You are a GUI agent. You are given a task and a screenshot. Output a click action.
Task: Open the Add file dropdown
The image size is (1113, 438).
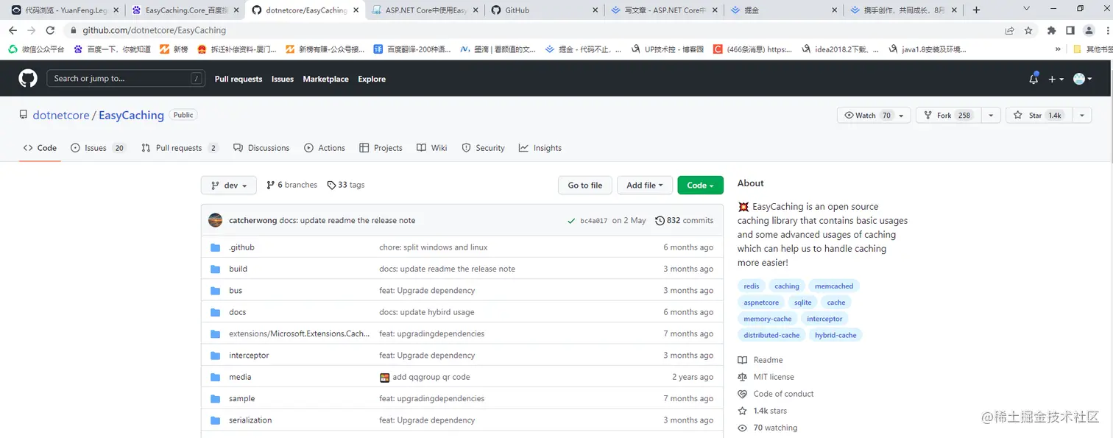click(x=645, y=186)
